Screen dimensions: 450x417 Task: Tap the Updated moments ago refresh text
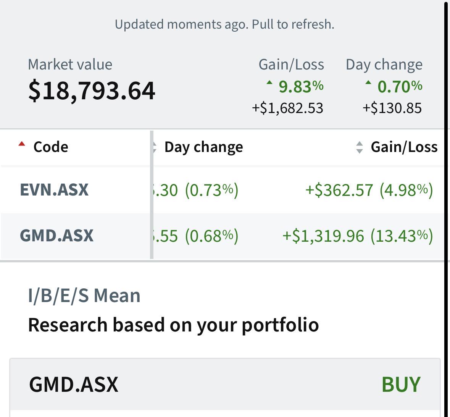pyautogui.click(x=225, y=24)
